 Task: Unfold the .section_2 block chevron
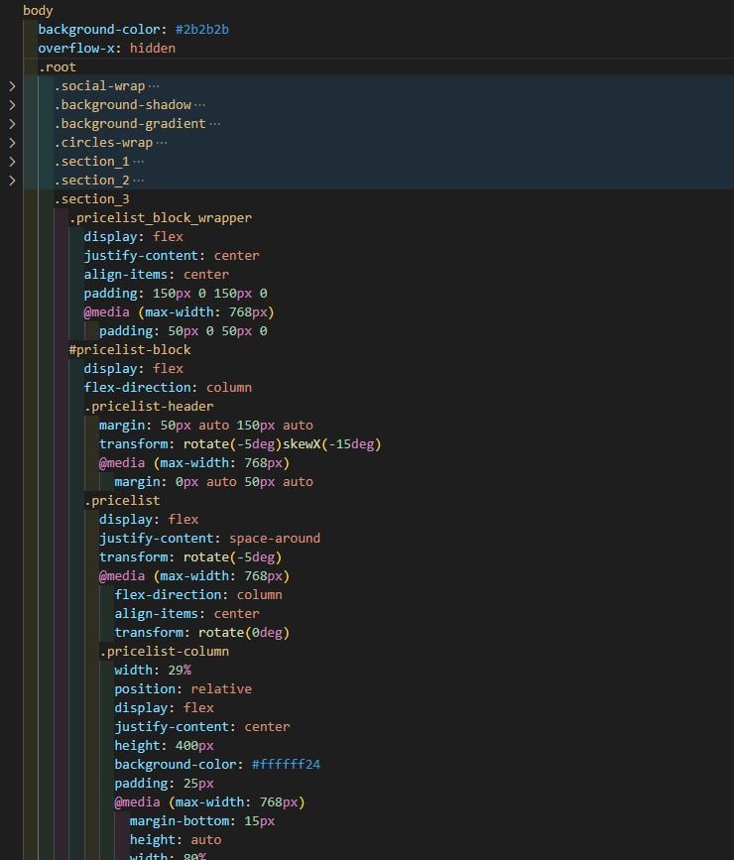(x=12, y=181)
